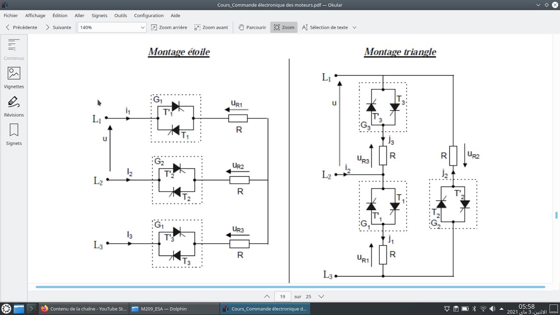The height and width of the screenshot is (315, 560).
Task: Go up to the previous page arrow
Action: 267,296
